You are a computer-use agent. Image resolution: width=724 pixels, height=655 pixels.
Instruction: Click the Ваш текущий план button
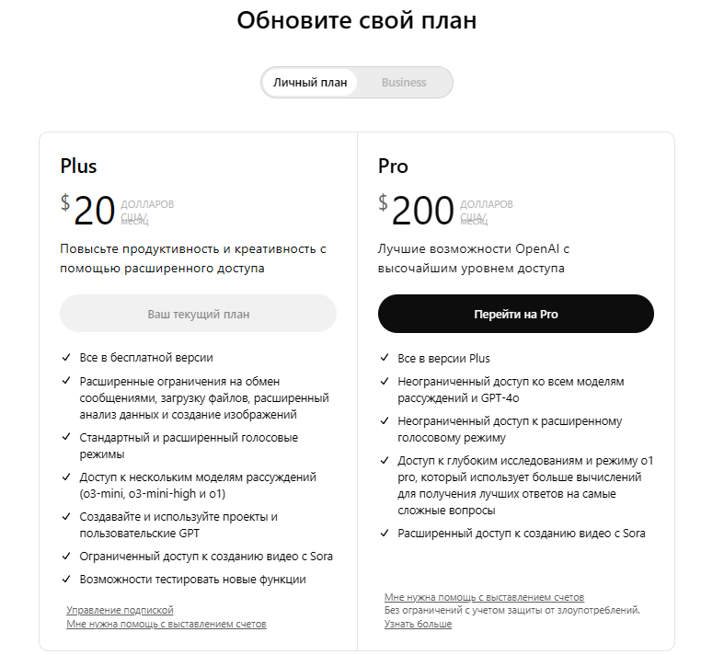point(198,314)
